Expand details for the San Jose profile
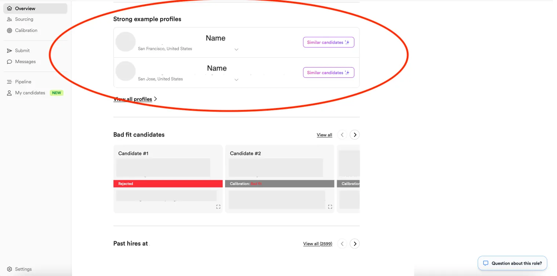This screenshot has height=276, width=557. [x=236, y=79]
